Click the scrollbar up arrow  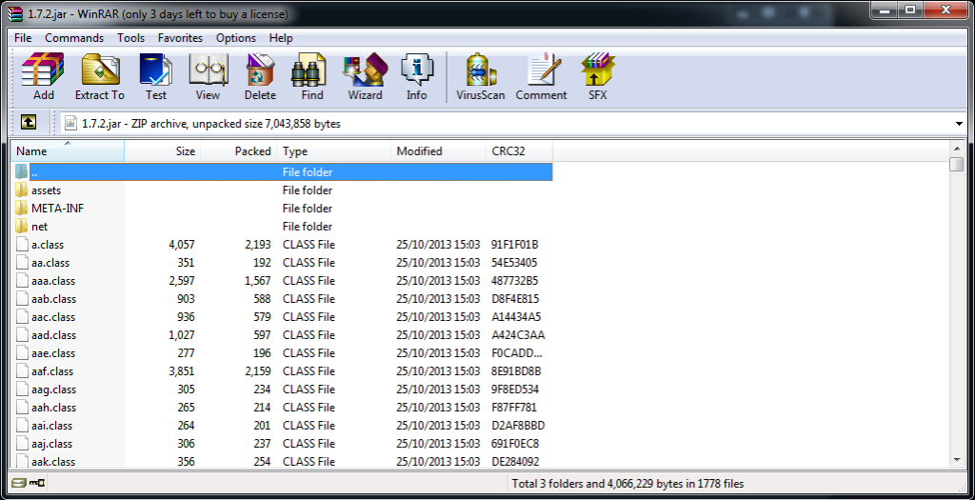(x=956, y=150)
